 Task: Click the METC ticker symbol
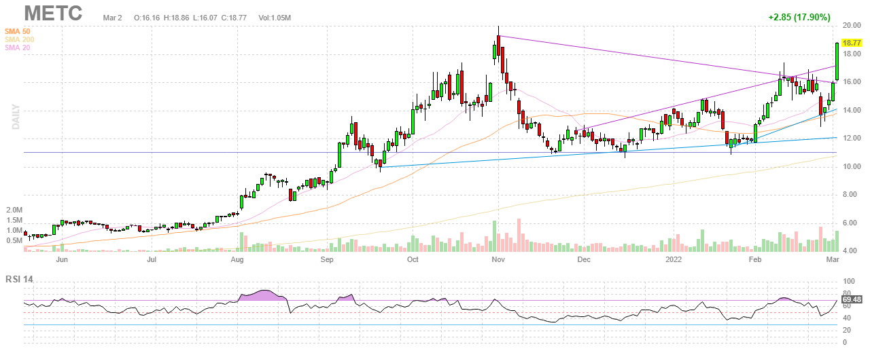[54, 13]
